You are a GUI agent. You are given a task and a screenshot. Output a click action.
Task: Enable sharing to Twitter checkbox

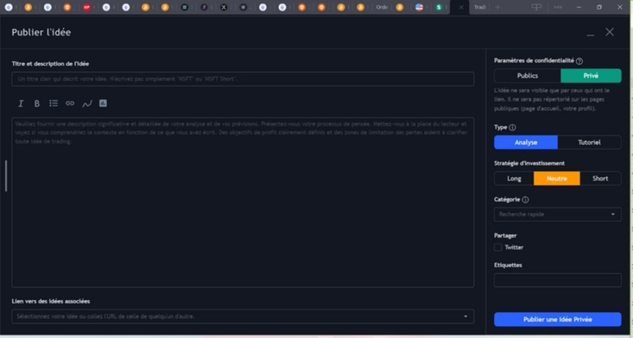click(498, 248)
